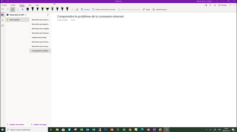Viewport: 237px width, 132px height.
Task: Open the Règle ruler tool
Action: [146, 9]
